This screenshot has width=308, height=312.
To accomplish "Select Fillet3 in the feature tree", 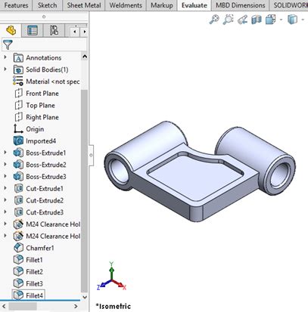I will coord(34,283).
